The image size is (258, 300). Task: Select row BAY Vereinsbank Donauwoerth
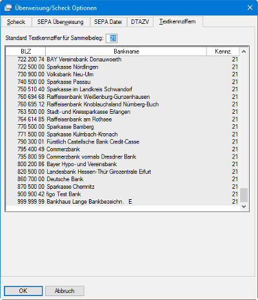[x=123, y=59]
